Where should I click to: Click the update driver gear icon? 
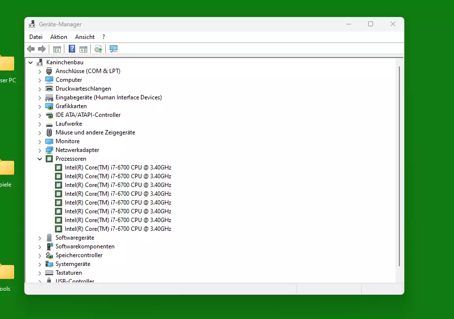click(x=99, y=49)
